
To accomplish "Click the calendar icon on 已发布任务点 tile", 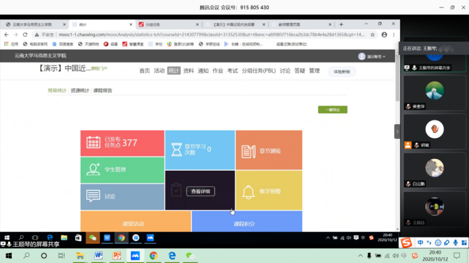I will tap(93, 143).
